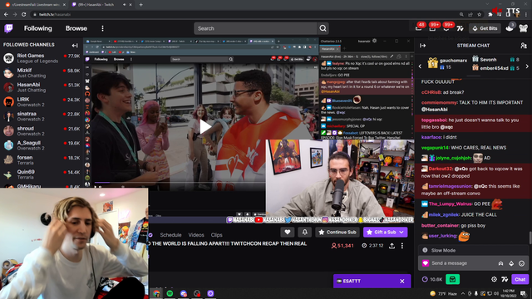Open the Videos tab

(196, 235)
